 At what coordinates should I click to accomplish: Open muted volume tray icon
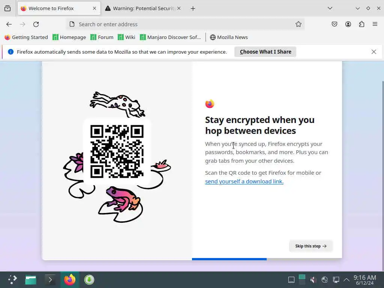pos(313,280)
